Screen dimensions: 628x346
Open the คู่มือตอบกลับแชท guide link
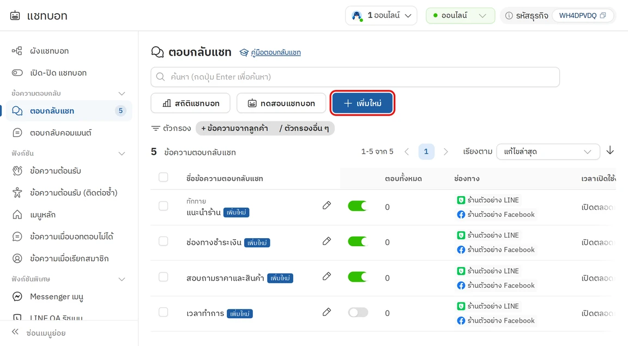coord(275,52)
